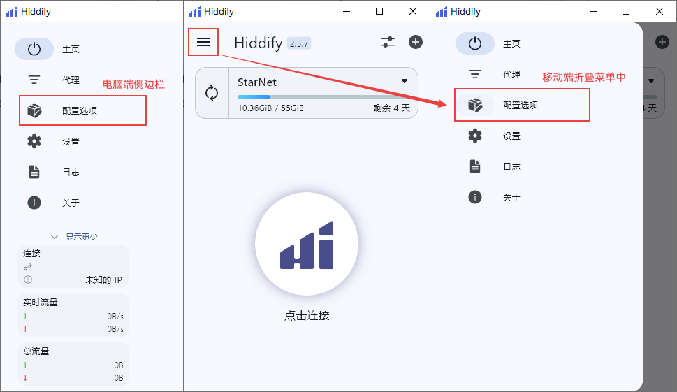
Task: Open 主页 in the left sidebar
Action: coord(71,49)
